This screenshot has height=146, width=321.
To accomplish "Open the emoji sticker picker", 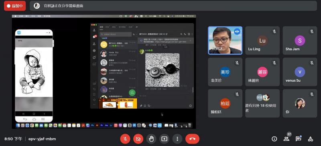I will tap(191, 106).
